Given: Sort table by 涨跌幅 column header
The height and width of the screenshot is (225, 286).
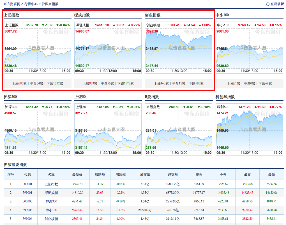Looking at the screenshot, I should pos(121,175).
